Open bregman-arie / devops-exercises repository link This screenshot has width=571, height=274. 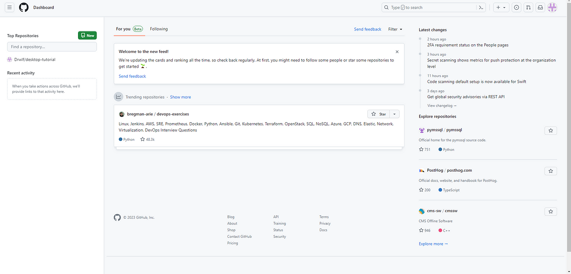click(x=158, y=114)
